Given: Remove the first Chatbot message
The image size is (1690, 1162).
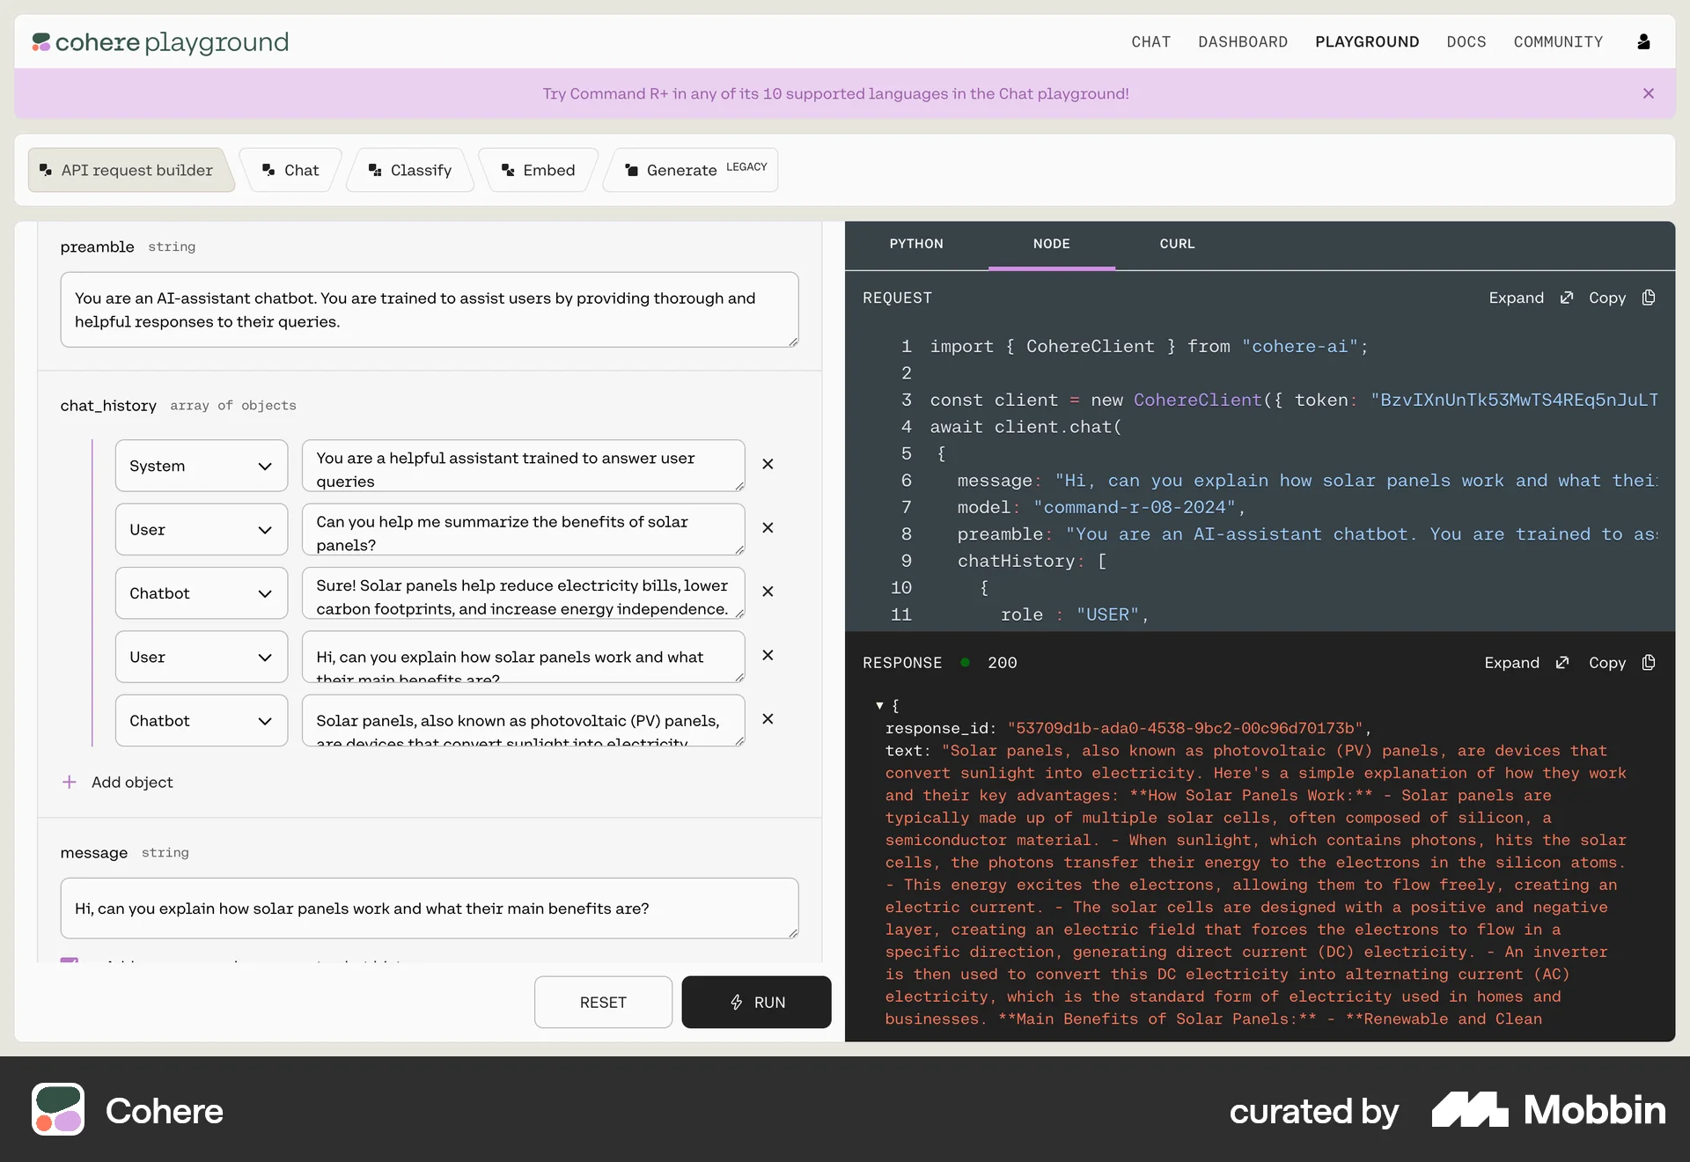Looking at the screenshot, I should pyautogui.click(x=767, y=592).
